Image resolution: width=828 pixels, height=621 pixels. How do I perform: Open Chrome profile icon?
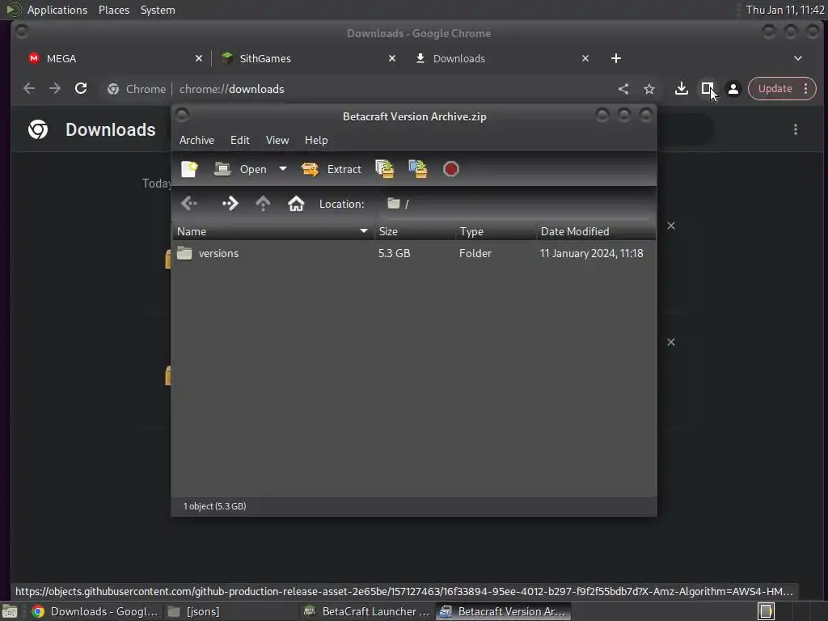(x=733, y=89)
